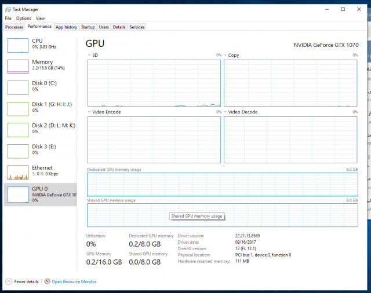The height and width of the screenshot is (293, 371).
Task: Open the 3D engine dropdown
Action: (x=89, y=55)
